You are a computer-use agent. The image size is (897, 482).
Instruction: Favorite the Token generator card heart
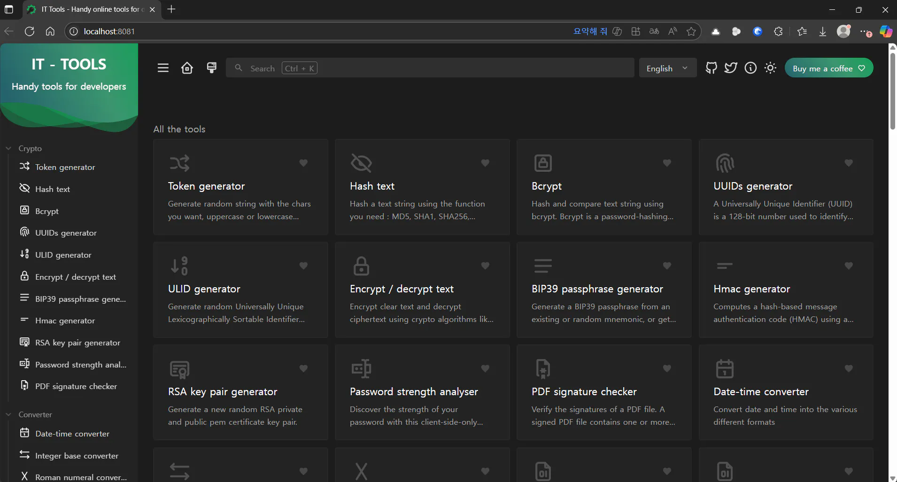(303, 163)
